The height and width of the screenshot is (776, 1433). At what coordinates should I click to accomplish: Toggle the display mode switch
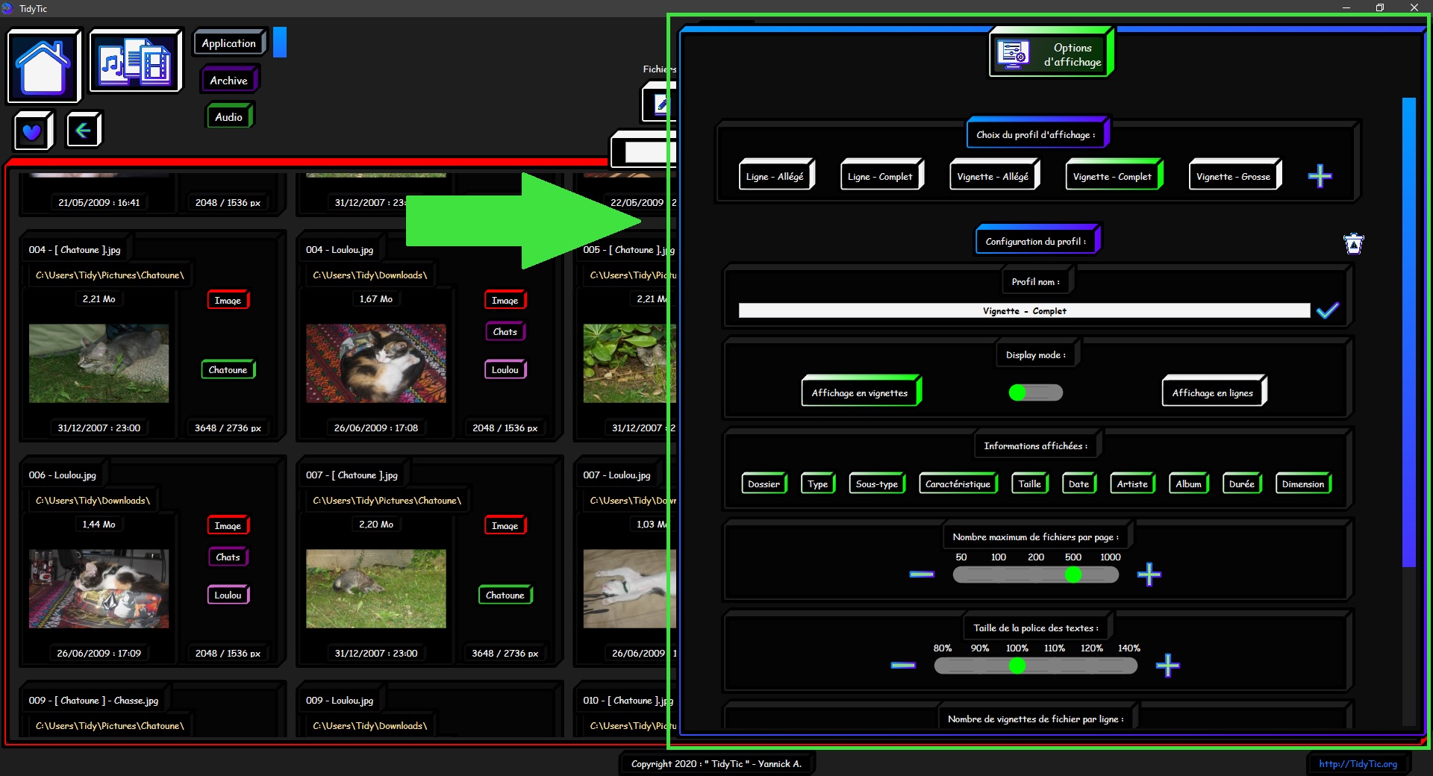pyautogui.click(x=1035, y=392)
